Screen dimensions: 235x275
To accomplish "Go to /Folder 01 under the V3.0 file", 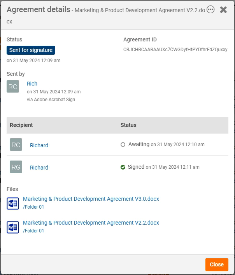I will pyautogui.click(x=33, y=207).
